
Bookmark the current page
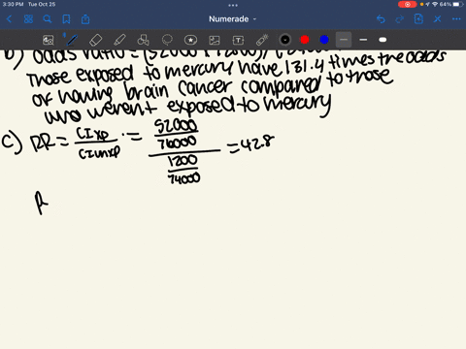click(66, 19)
